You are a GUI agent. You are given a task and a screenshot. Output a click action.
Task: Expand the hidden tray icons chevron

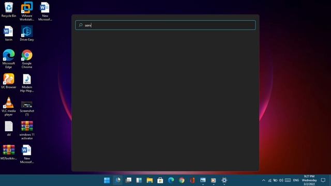263,180
